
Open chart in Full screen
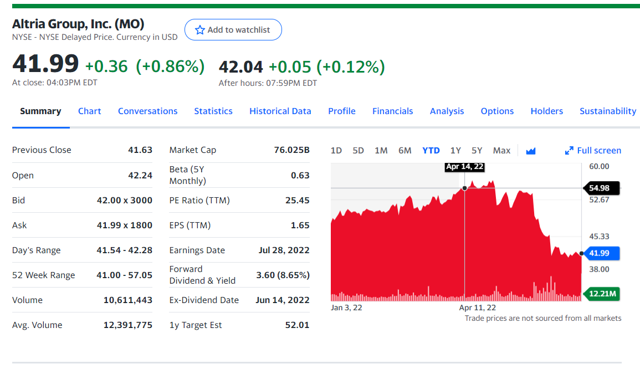coord(593,151)
